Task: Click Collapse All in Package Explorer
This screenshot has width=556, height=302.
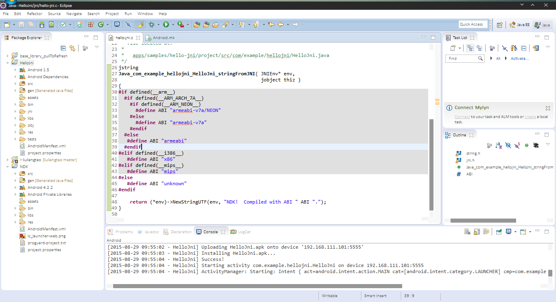Action: [x=63, y=48]
